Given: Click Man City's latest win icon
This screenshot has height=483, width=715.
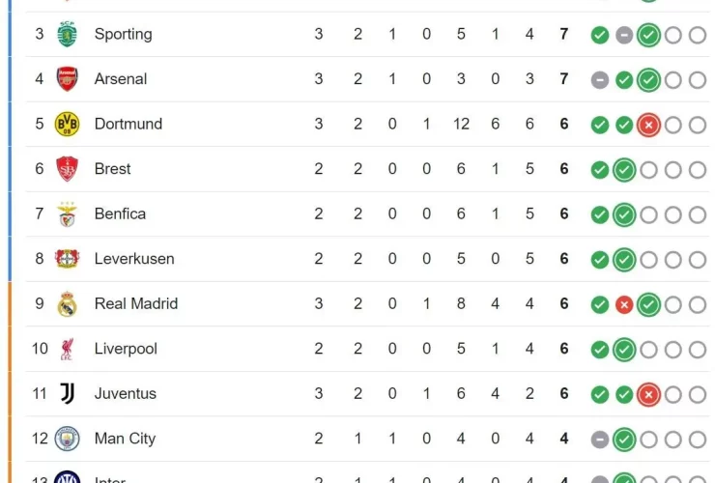Looking at the screenshot, I should [624, 440].
